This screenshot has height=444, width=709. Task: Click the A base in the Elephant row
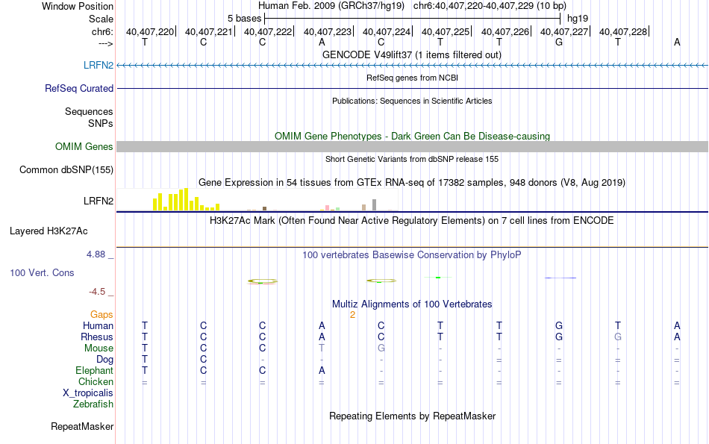click(x=322, y=370)
